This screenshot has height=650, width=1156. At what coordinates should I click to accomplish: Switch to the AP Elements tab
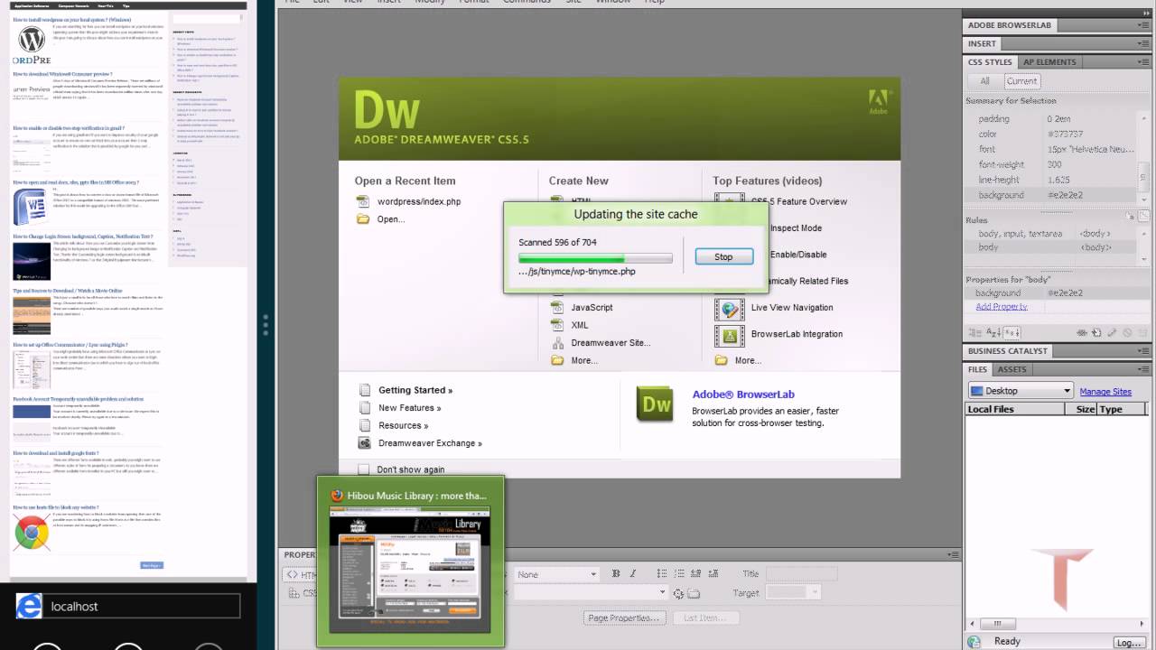1049,62
